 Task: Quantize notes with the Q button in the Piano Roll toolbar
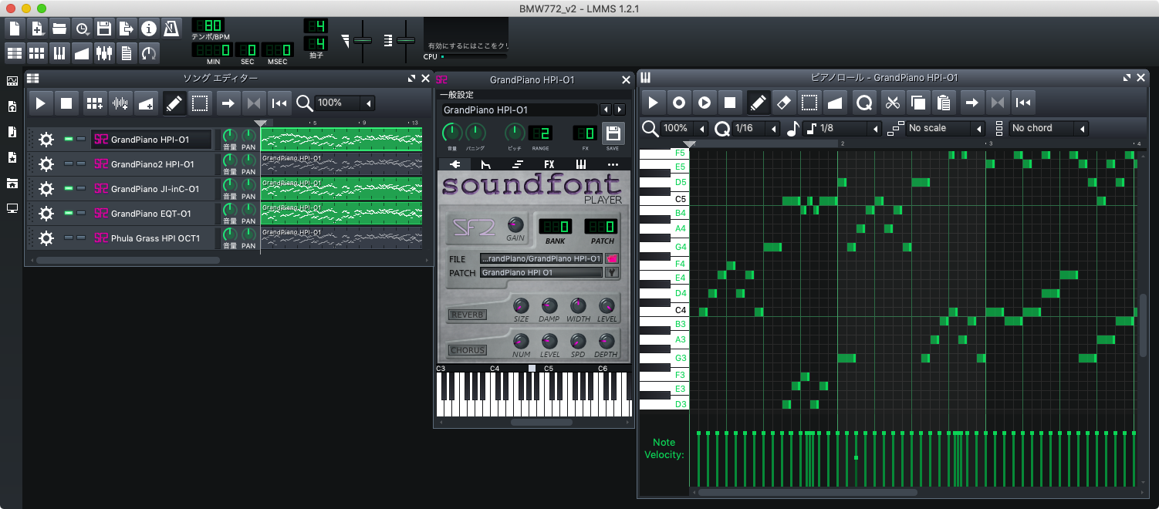[x=865, y=102]
